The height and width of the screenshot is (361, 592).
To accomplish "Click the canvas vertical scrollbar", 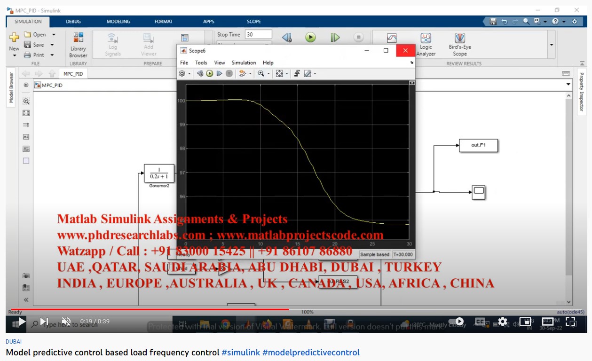I will coord(569,188).
